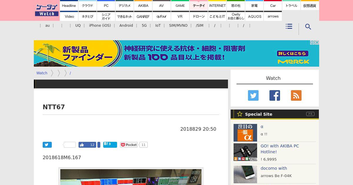This screenshot has width=353, height=185.
Task: Switch to the AKIBA tab
Action: 143,6
